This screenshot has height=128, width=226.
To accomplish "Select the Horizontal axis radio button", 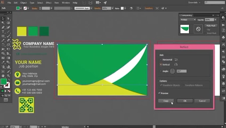I will point(161,60).
